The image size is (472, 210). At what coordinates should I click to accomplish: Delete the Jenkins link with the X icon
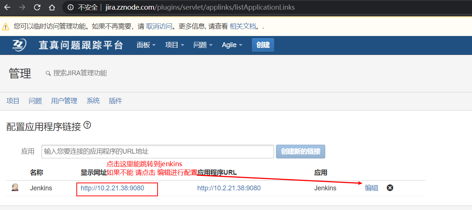[x=390, y=188]
